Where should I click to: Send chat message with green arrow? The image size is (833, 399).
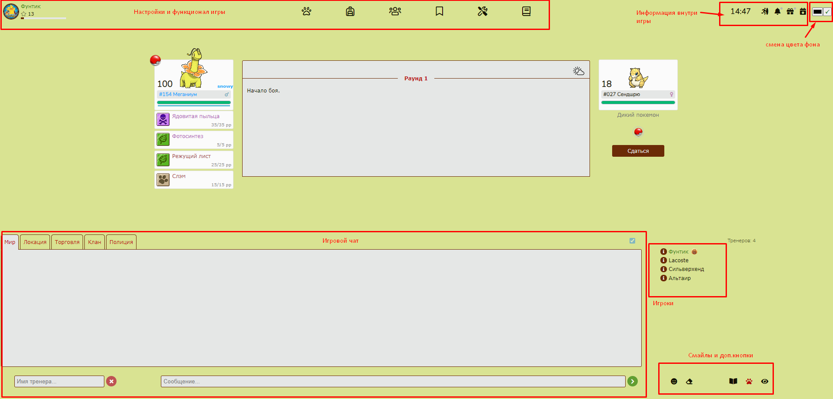[x=633, y=381]
